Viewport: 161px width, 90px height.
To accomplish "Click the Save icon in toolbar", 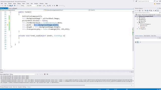I will 10,6.
